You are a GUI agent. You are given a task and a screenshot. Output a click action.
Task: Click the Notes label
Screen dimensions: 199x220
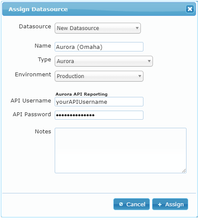43,132
